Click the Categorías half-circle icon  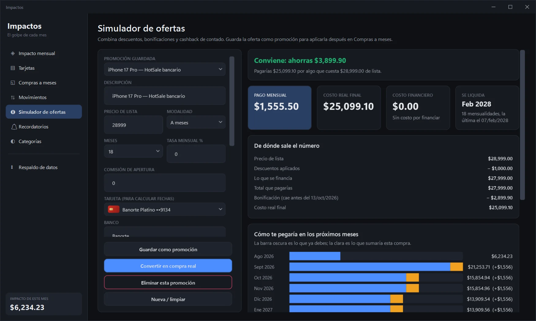coord(13,142)
